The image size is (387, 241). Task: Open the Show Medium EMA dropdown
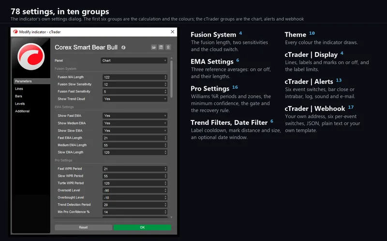point(135,123)
